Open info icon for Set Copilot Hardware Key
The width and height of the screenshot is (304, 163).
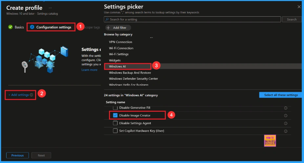[x=286, y=131]
